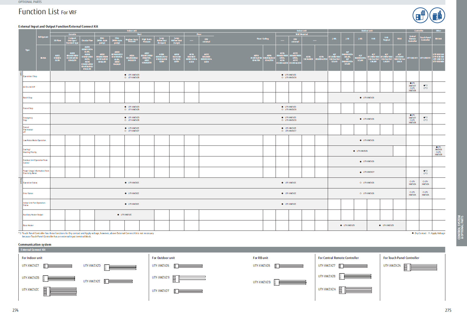Click the 'R410A' refrigerant cell
467x320 pixels.
(x=43, y=58)
